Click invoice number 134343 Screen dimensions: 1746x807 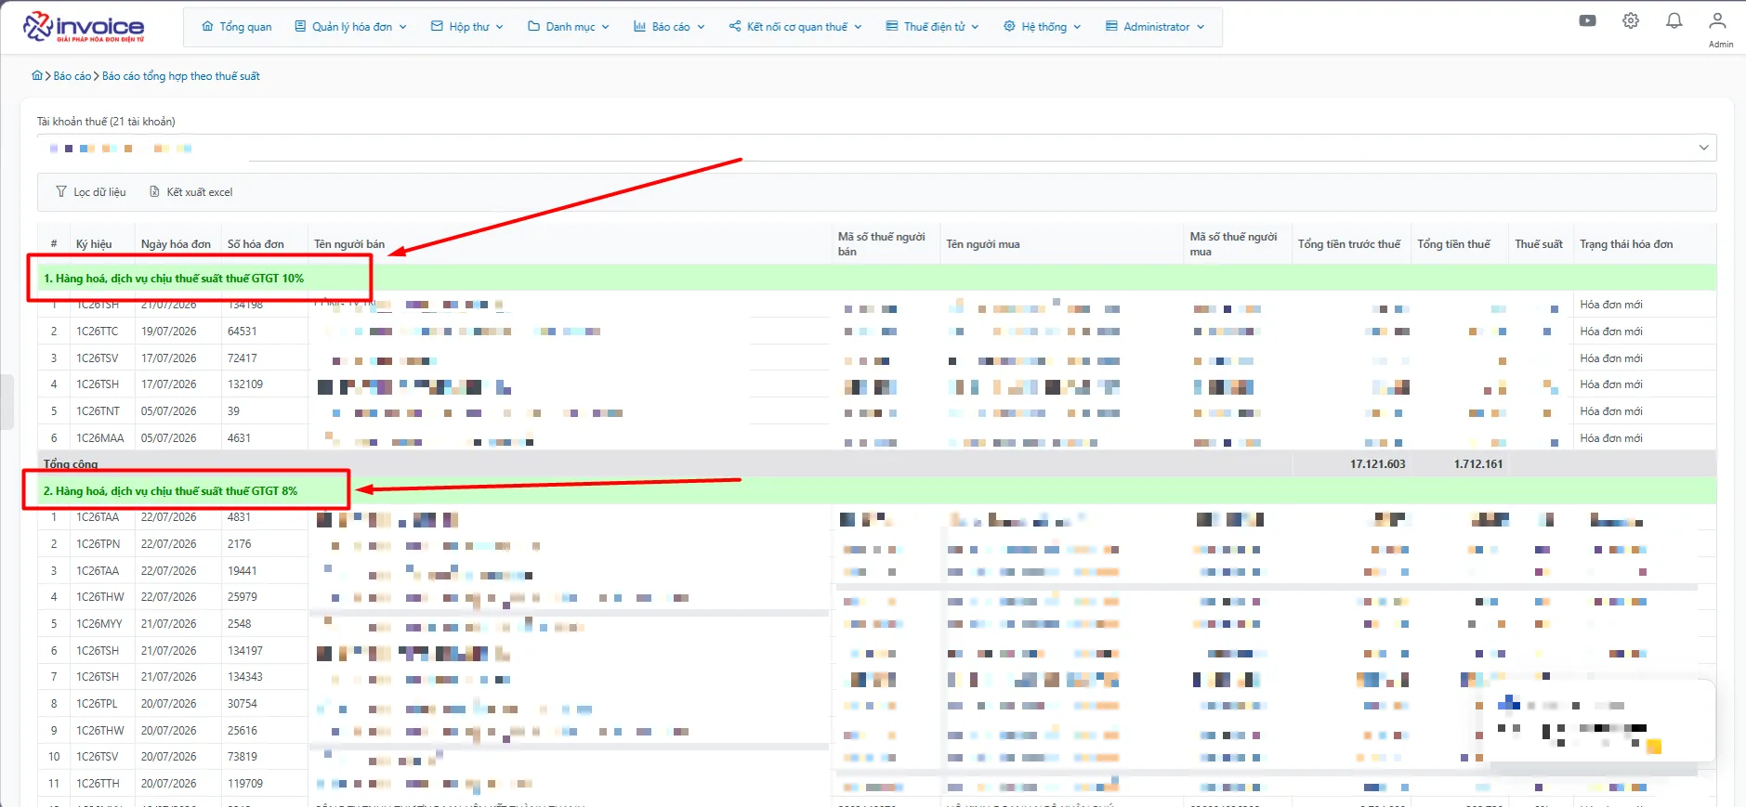click(x=245, y=677)
